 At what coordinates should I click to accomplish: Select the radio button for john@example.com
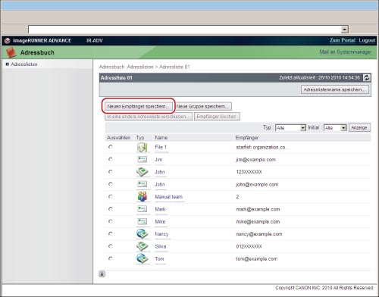(x=111, y=184)
